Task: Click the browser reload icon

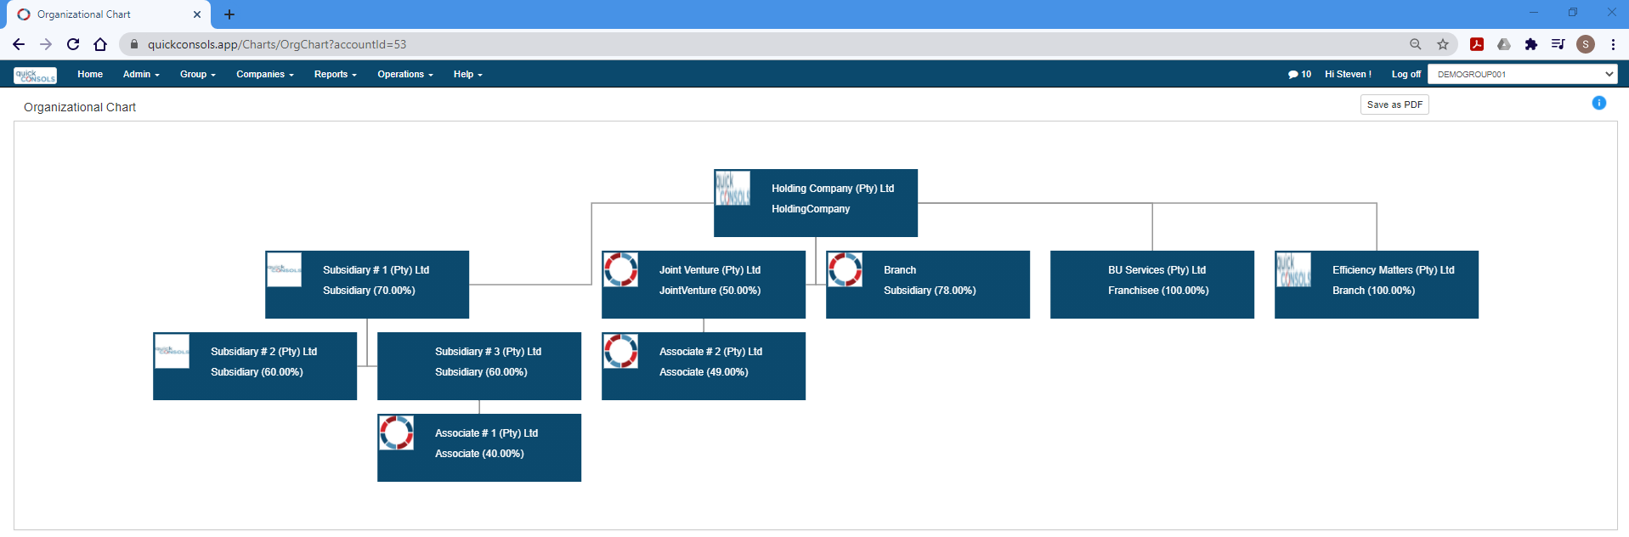Action: pos(73,44)
